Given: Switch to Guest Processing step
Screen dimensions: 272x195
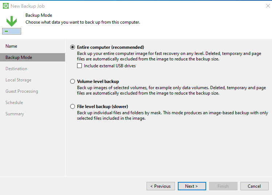Looking at the screenshot, I should pos(22,91).
